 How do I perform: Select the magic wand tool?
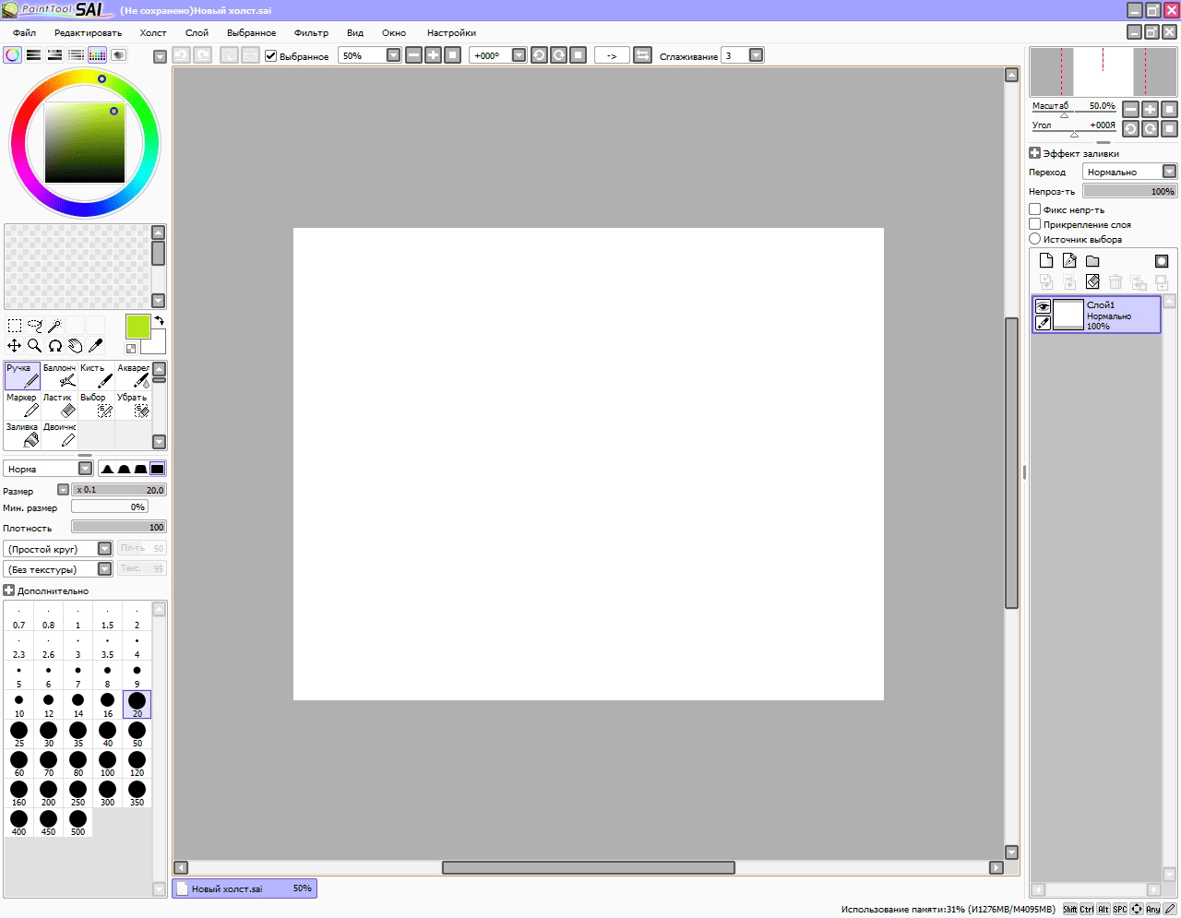point(55,326)
